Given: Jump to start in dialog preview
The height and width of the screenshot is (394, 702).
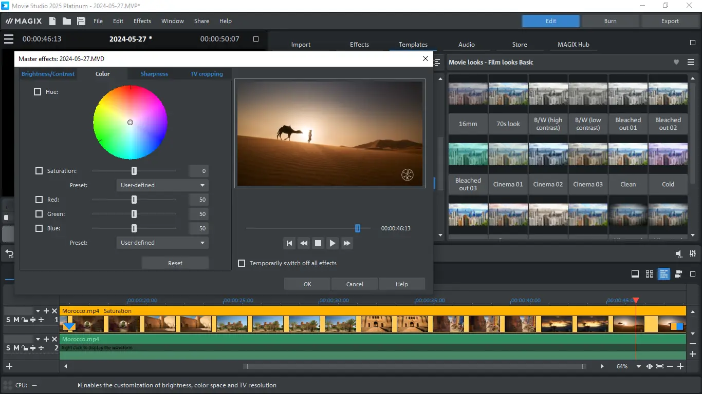Looking at the screenshot, I should click(x=289, y=243).
